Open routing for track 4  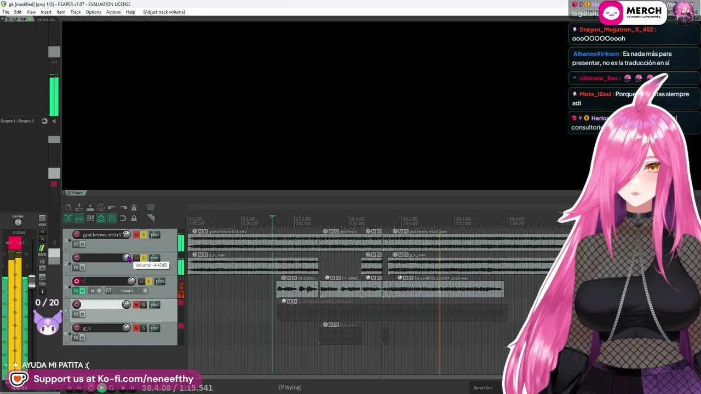[x=155, y=305]
